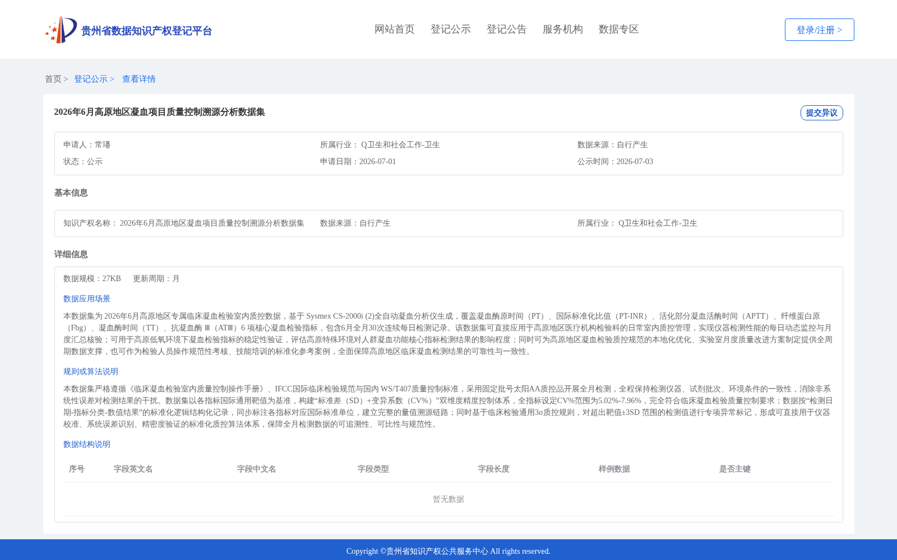
Task: Click the 首页 breadcrumb link
Action: pyautogui.click(x=53, y=79)
